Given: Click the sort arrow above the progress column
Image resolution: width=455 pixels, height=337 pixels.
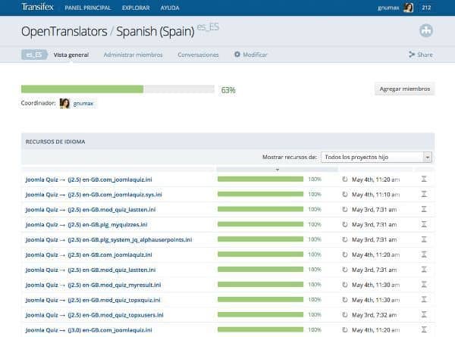Looking at the screenshot, I should 278,170.
